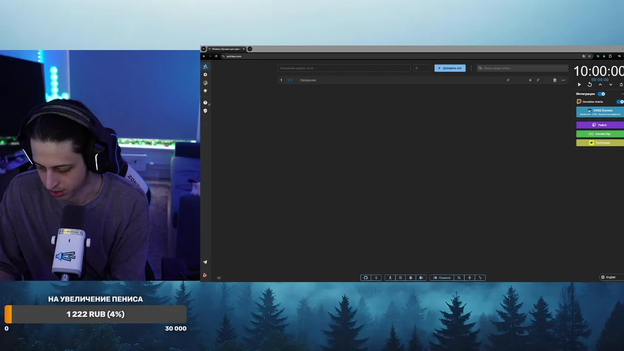Click the dollar sign bottom toolbar button
624x351 pixels.
click(x=376, y=278)
